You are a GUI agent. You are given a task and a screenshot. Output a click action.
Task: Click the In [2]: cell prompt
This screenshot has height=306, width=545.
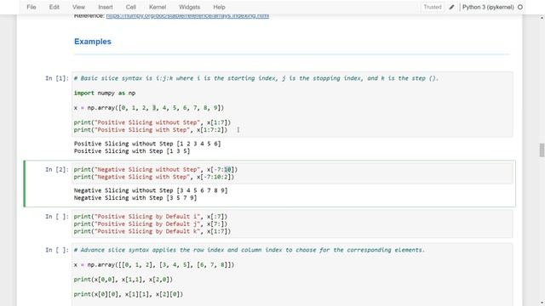tap(57, 170)
